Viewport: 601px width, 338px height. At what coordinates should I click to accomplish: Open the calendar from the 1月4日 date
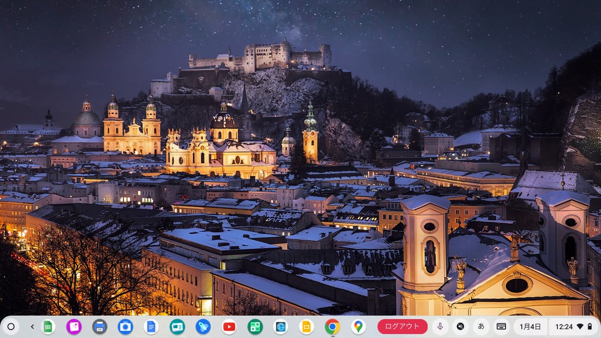click(x=530, y=327)
